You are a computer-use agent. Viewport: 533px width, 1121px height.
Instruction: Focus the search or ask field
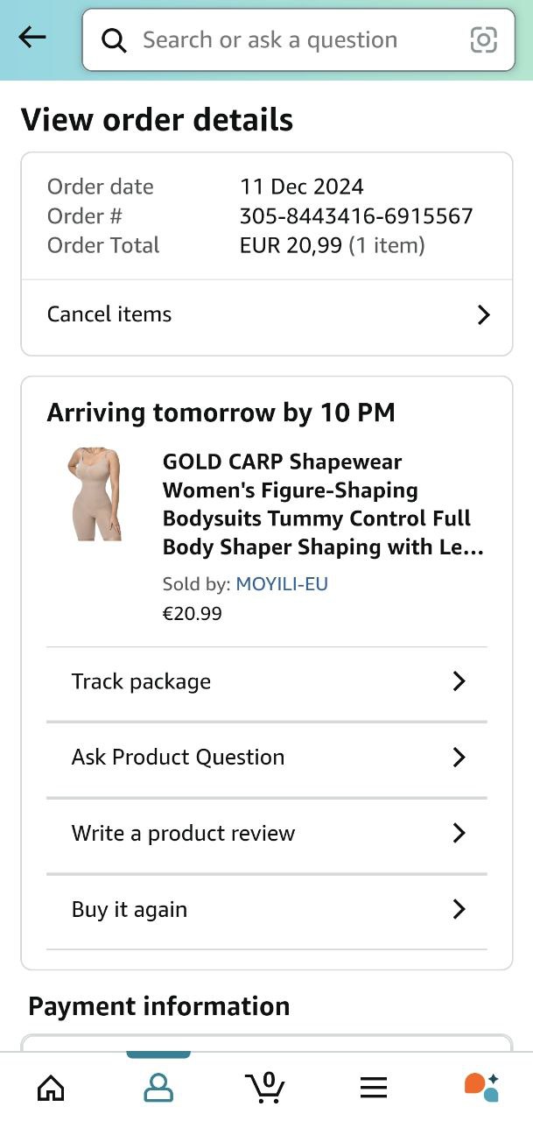point(280,40)
